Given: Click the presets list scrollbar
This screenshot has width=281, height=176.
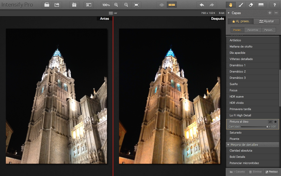Looking at the screenshot, I should click(280, 88).
